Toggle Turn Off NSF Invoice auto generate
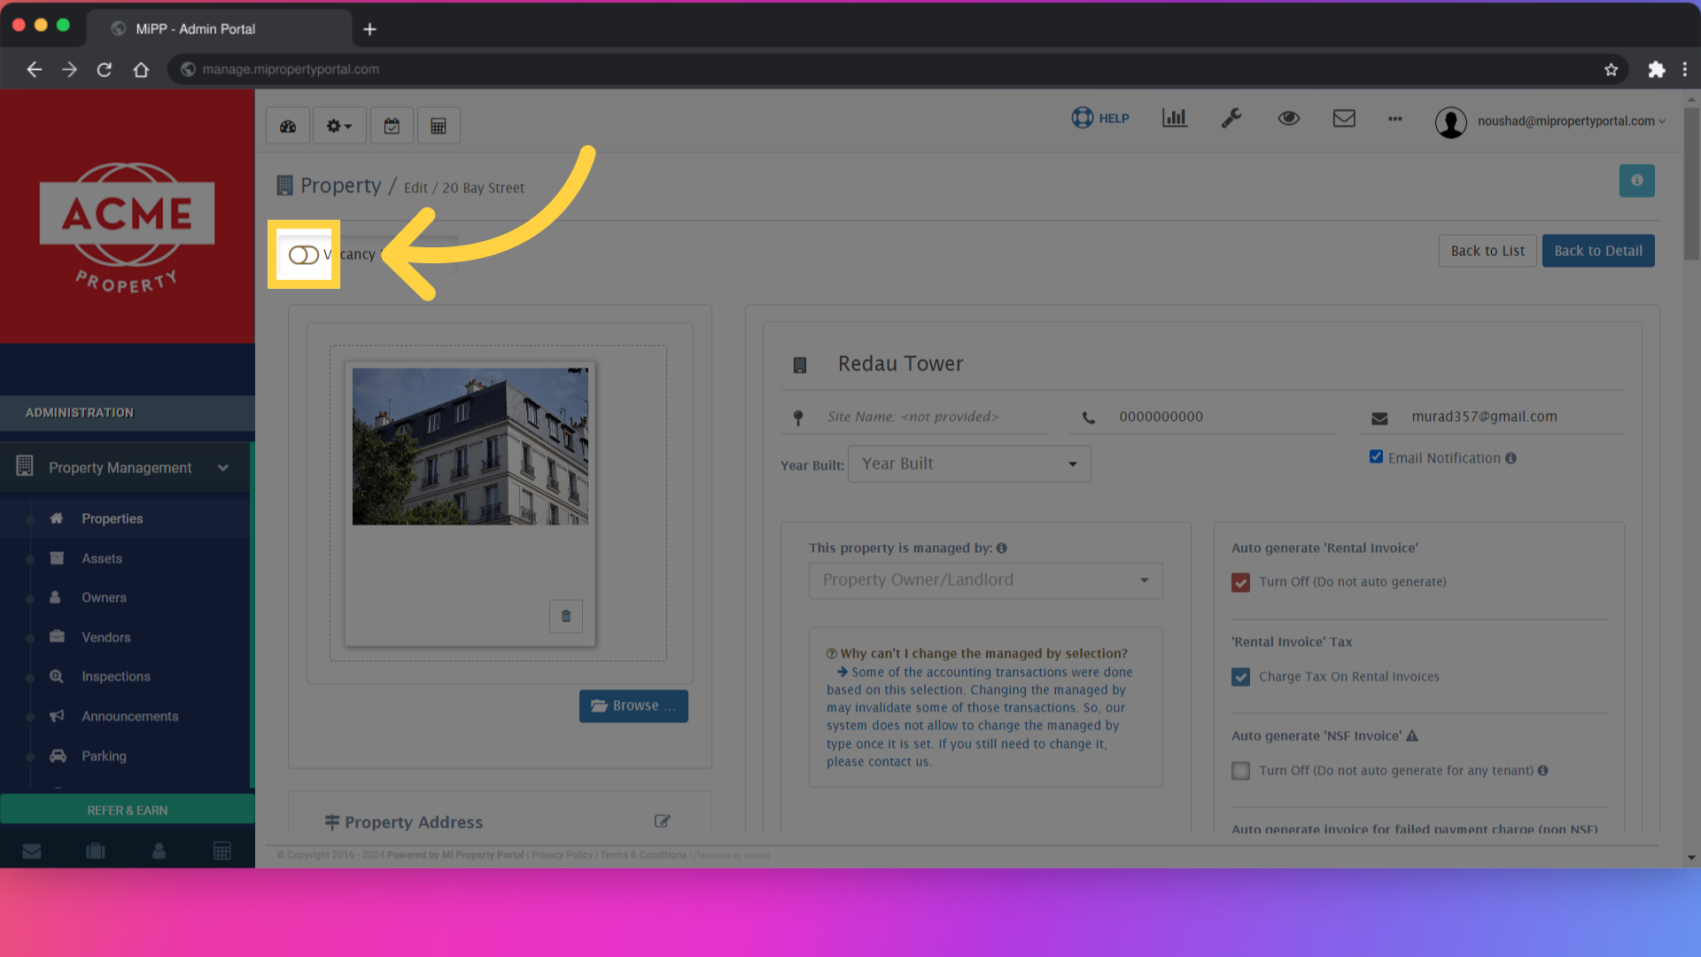 [1240, 771]
